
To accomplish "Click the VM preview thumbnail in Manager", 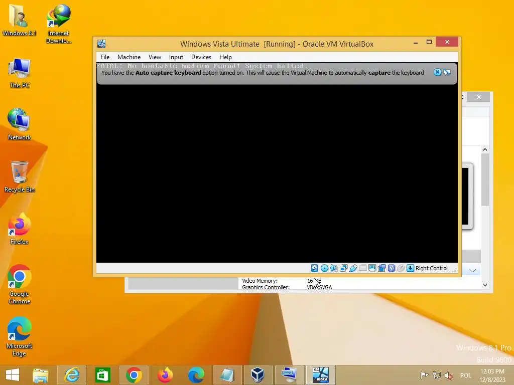I will click(x=467, y=196).
